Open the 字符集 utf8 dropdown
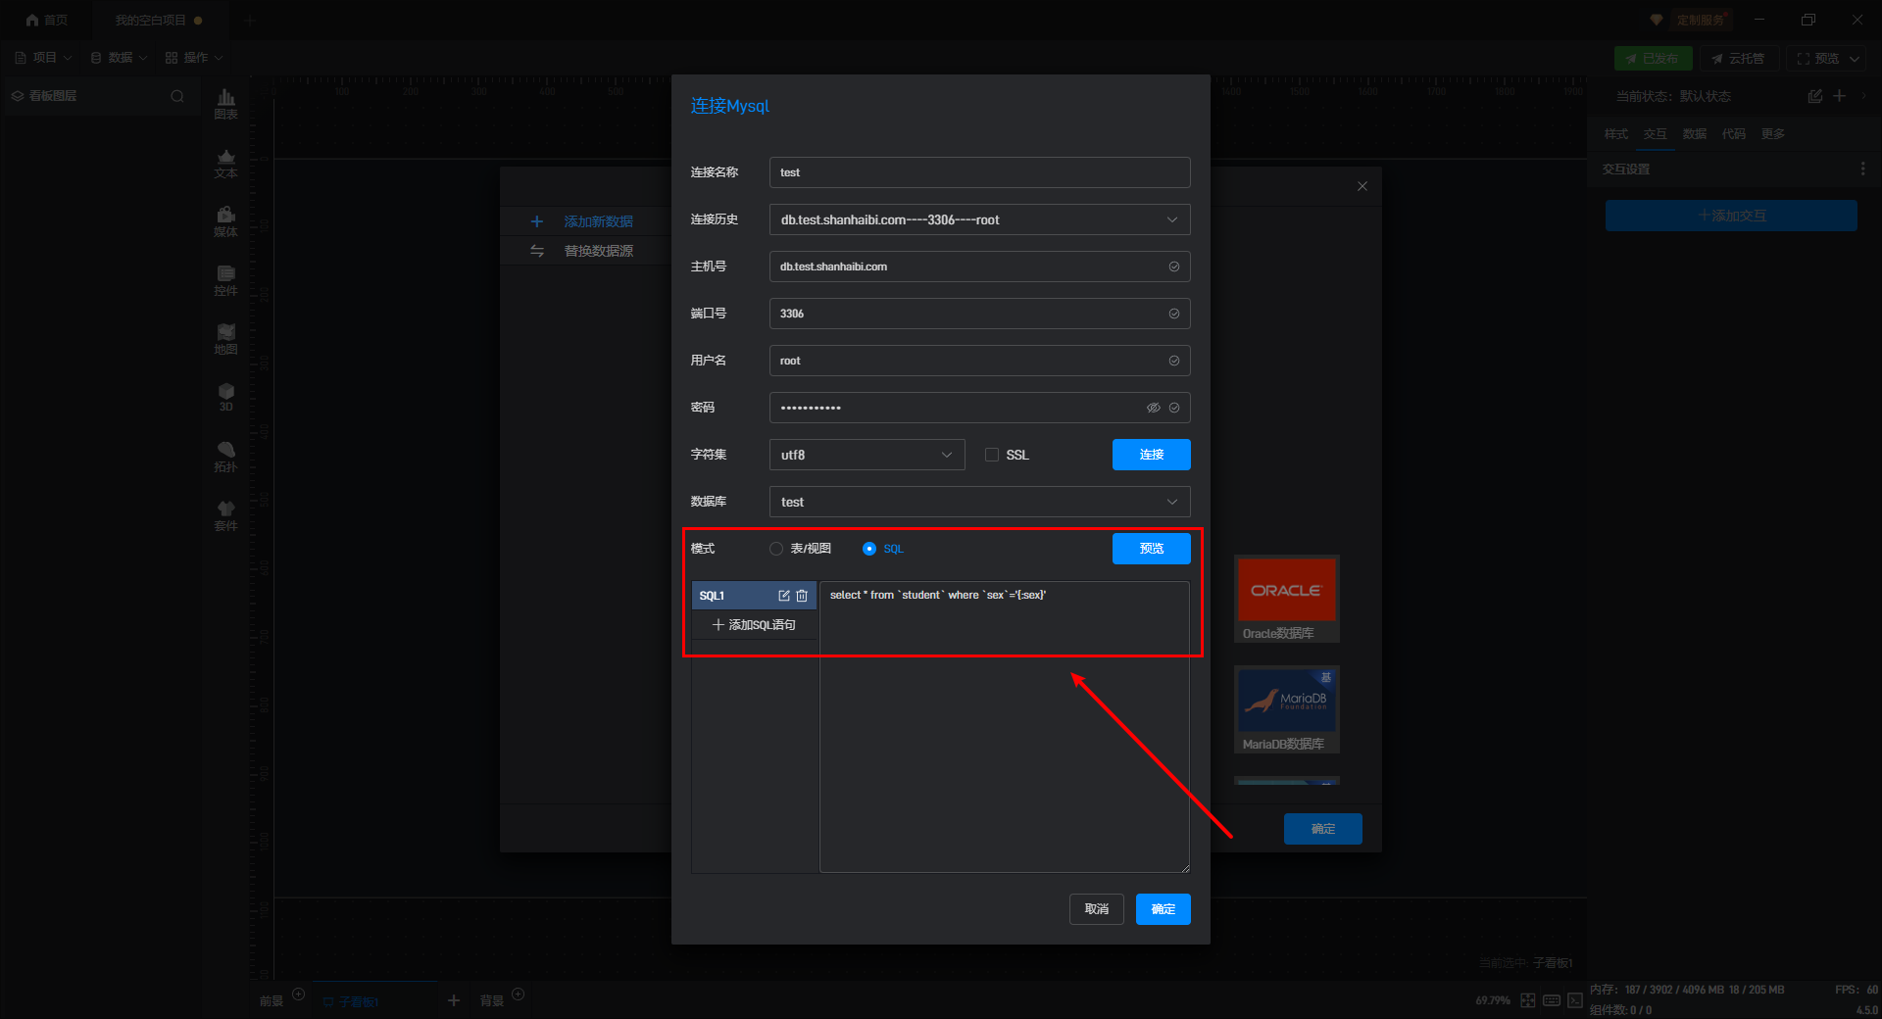The image size is (1882, 1019). tap(867, 455)
